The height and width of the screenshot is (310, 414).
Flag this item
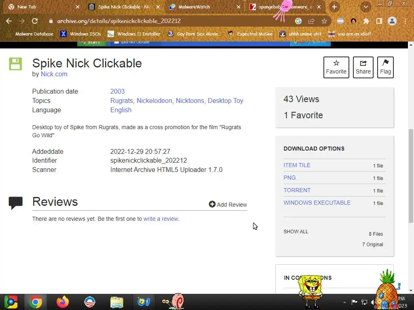click(x=385, y=67)
